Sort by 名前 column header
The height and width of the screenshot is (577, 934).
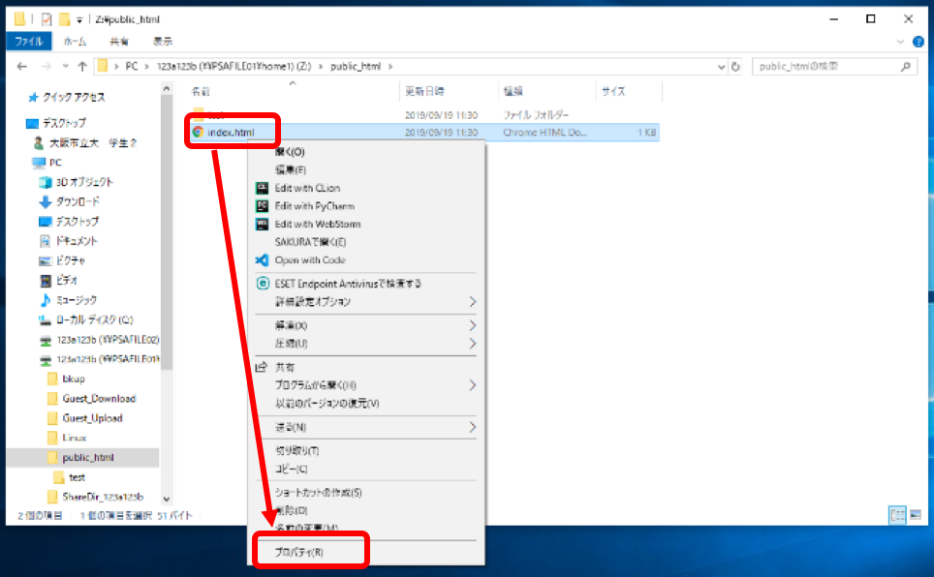click(201, 91)
